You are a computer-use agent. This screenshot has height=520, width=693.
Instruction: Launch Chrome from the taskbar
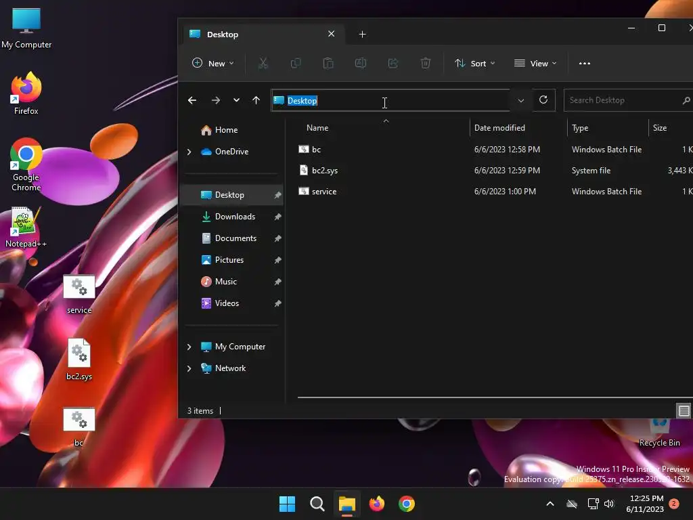click(407, 504)
